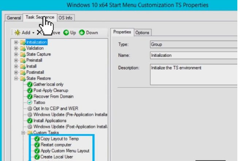The height and width of the screenshot is (161, 245).
Task: Click Apply Custom Menu Layout check icon
Action: pyautogui.click(x=37, y=151)
